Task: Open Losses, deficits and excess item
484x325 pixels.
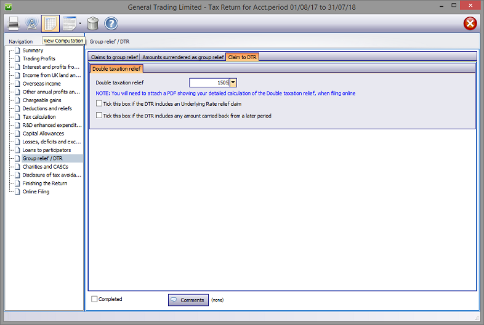Action: pyautogui.click(x=52, y=142)
